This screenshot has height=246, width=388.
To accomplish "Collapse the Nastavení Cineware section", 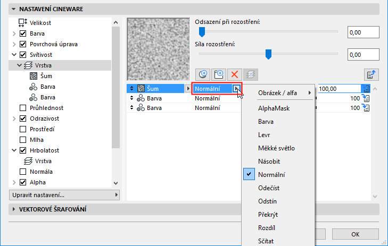I will [x=14, y=9].
